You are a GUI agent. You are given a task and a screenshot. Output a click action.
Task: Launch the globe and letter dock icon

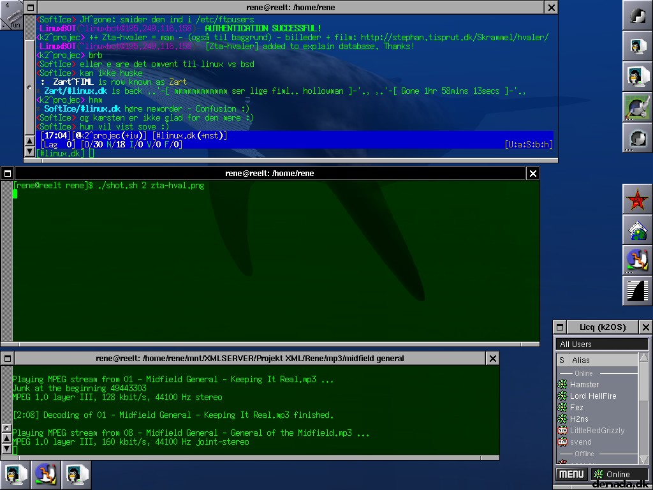tap(637, 230)
